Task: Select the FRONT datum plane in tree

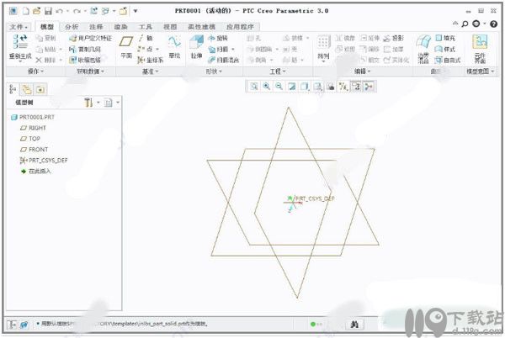Action: [x=35, y=150]
